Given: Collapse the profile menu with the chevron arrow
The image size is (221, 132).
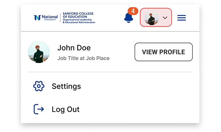Looking at the screenshot, I should click(x=165, y=18).
